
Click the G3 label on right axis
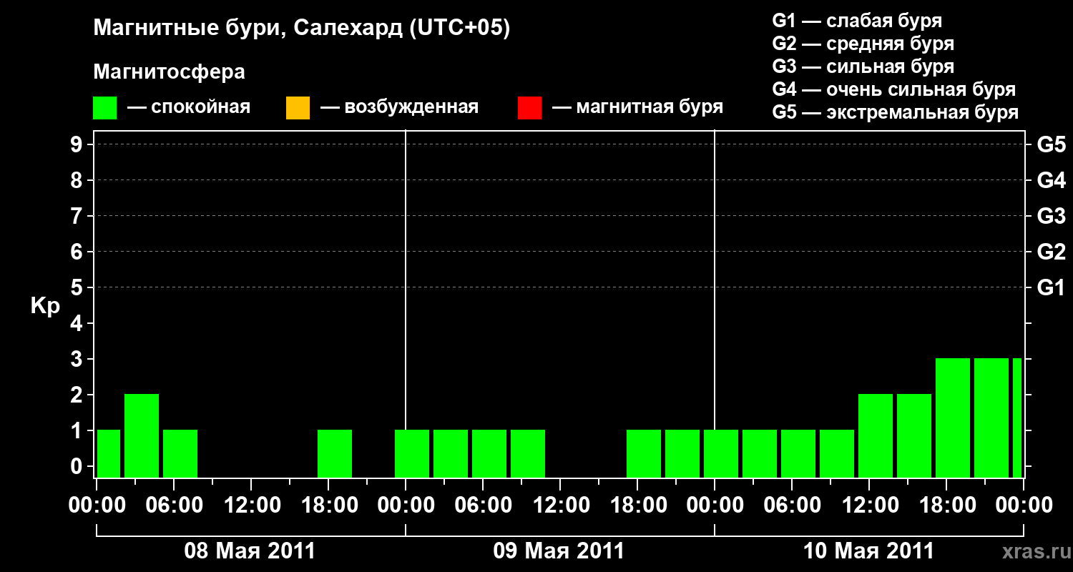click(x=1051, y=216)
